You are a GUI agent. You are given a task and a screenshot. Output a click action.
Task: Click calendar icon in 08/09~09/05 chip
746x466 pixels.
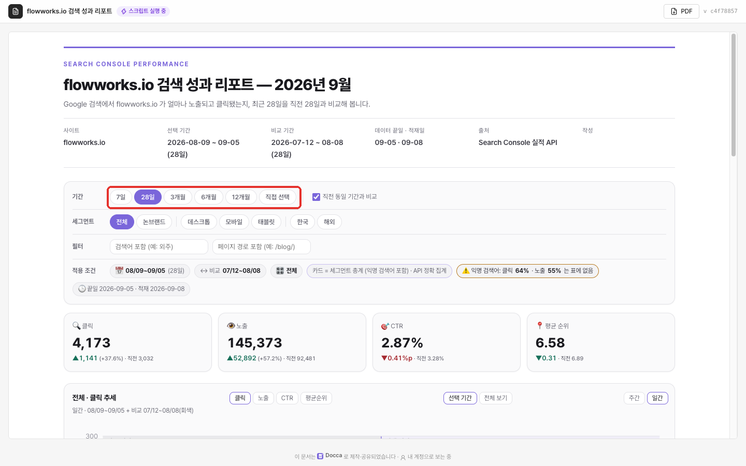[119, 271]
